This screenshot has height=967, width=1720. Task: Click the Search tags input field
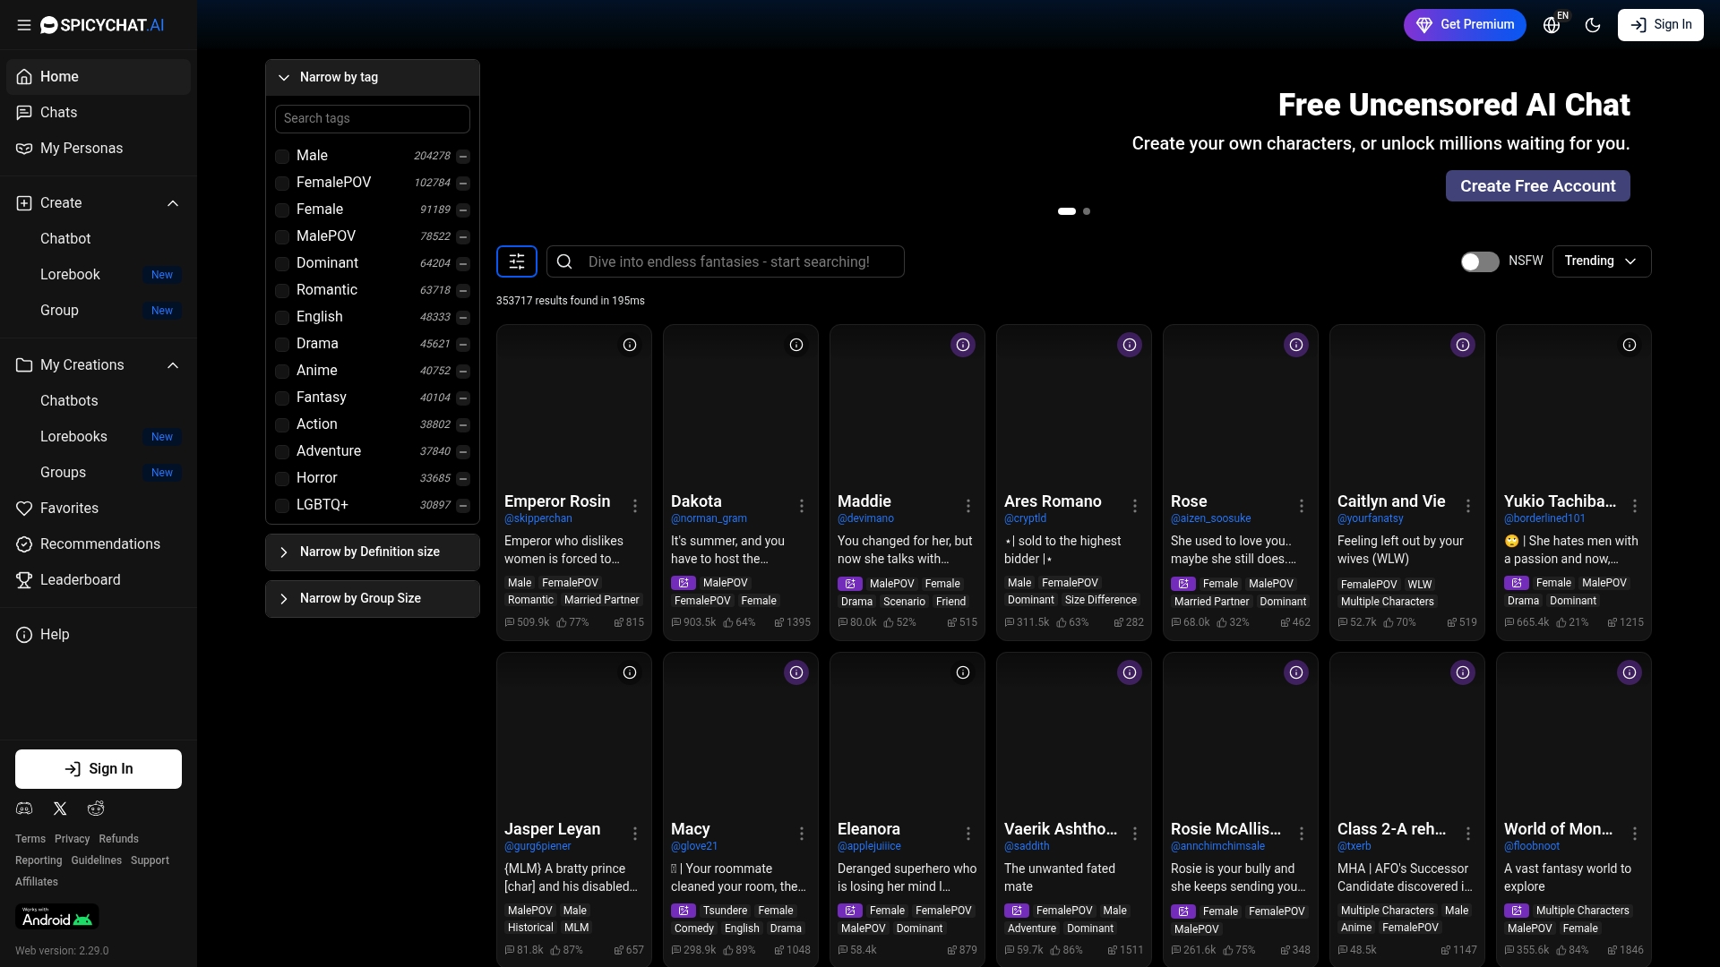(373, 119)
